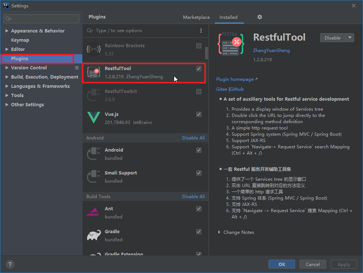Toggle the Android plugin checkbox
The height and width of the screenshot is (273, 363).
[198, 150]
